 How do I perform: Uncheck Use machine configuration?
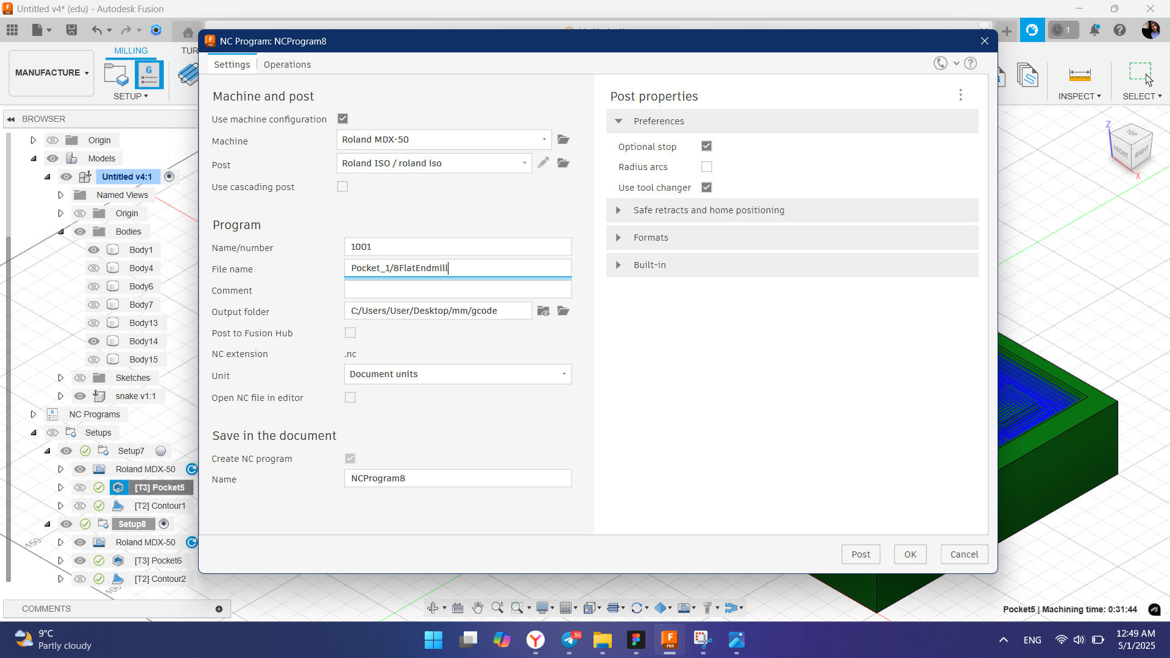pyautogui.click(x=342, y=119)
